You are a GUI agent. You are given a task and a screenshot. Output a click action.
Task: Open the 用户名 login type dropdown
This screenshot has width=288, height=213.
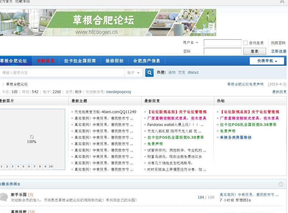click(190, 43)
